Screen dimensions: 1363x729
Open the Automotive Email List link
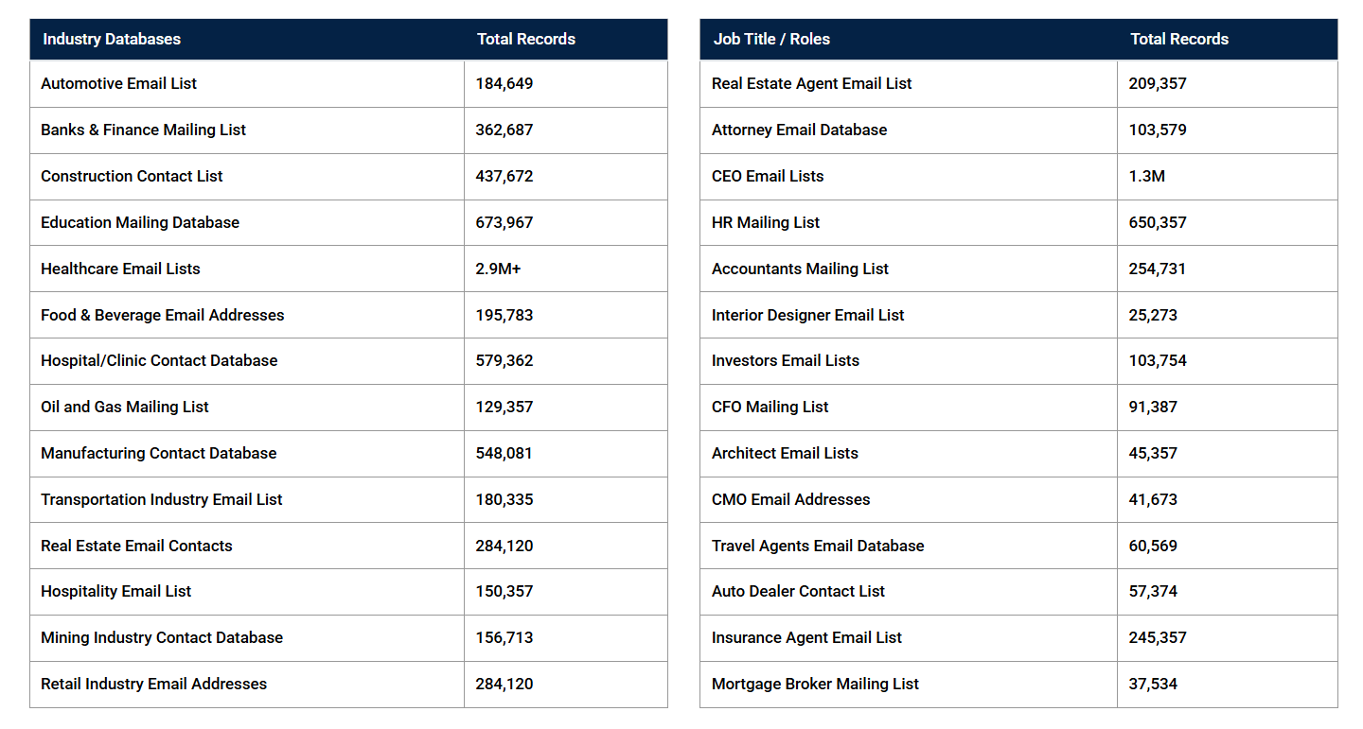(x=118, y=83)
